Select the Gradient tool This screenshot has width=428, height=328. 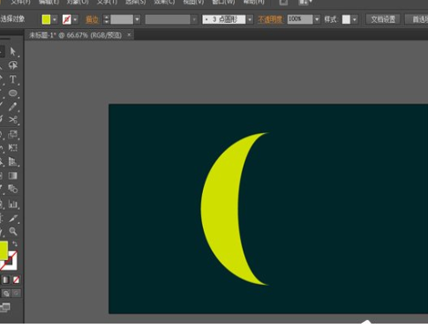pyautogui.click(x=12, y=175)
